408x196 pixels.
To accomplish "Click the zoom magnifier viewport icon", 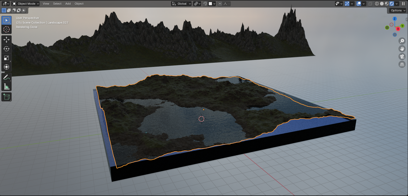I will (x=402, y=41).
